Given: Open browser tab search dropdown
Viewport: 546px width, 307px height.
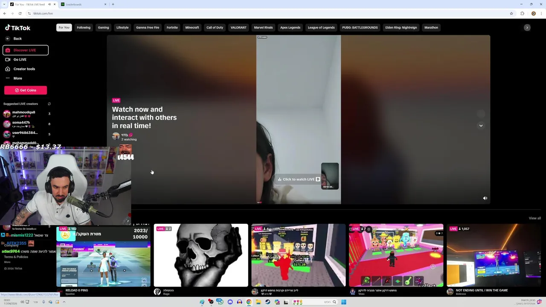Looking at the screenshot, I should click(x=5, y=4).
